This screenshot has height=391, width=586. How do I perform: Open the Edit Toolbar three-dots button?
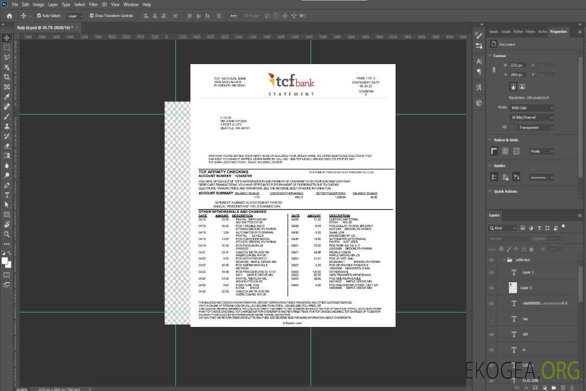[x=7, y=244]
